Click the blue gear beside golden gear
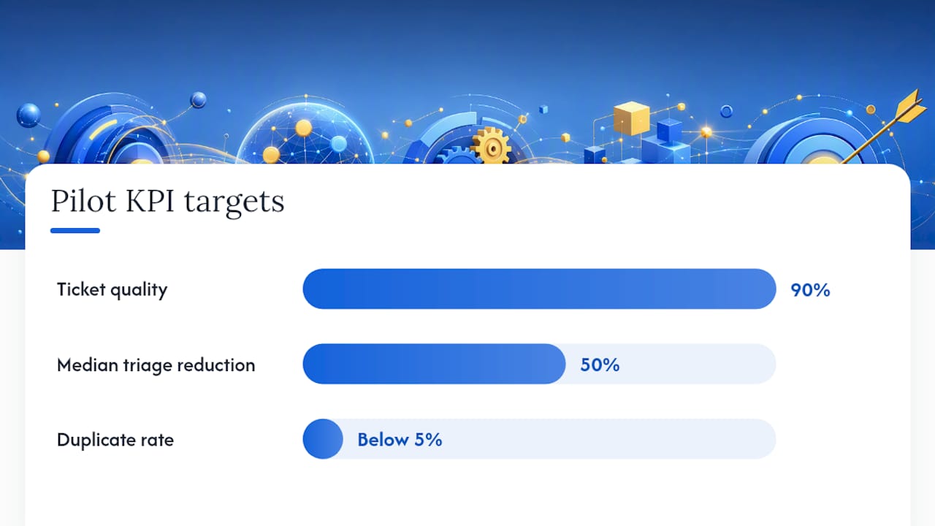This screenshot has height=526, width=935. point(459,156)
